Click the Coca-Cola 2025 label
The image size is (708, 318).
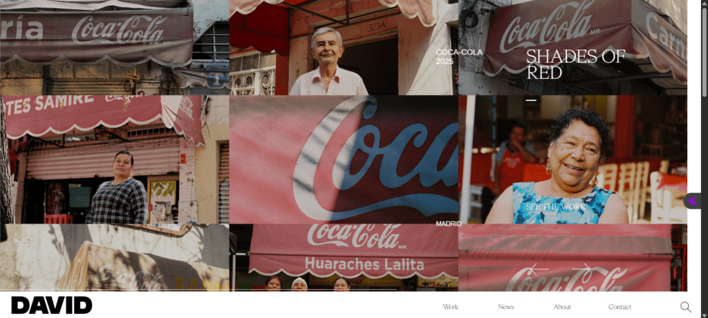[448, 57]
